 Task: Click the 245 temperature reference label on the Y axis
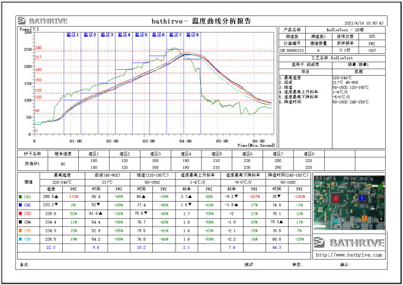pyautogui.click(x=38, y=48)
